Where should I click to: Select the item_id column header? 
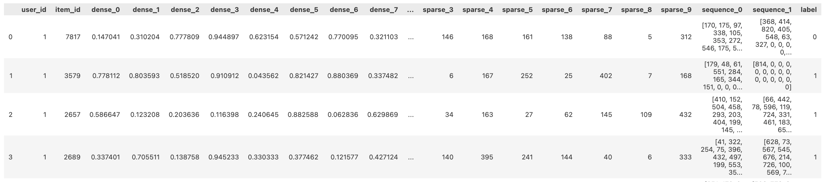[68, 10]
